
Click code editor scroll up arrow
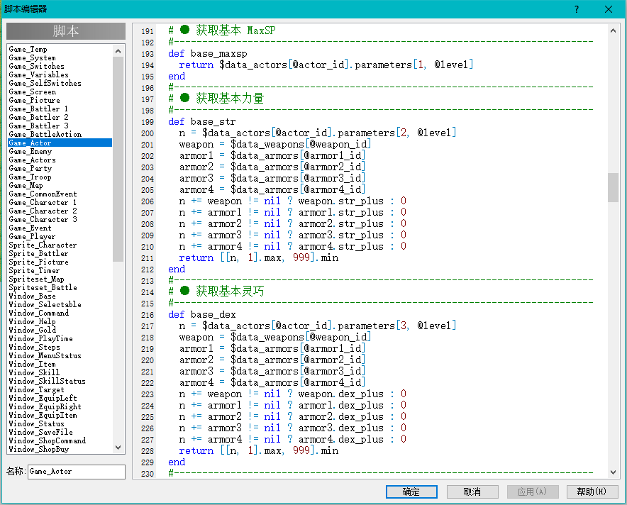[x=613, y=30]
